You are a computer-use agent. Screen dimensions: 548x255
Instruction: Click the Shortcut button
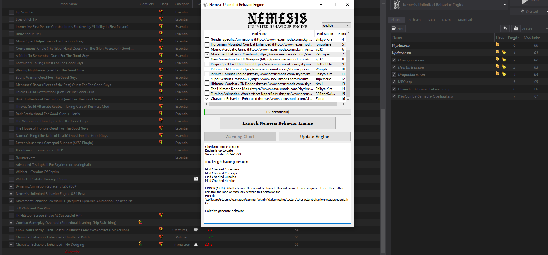click(x=529, y=12)
